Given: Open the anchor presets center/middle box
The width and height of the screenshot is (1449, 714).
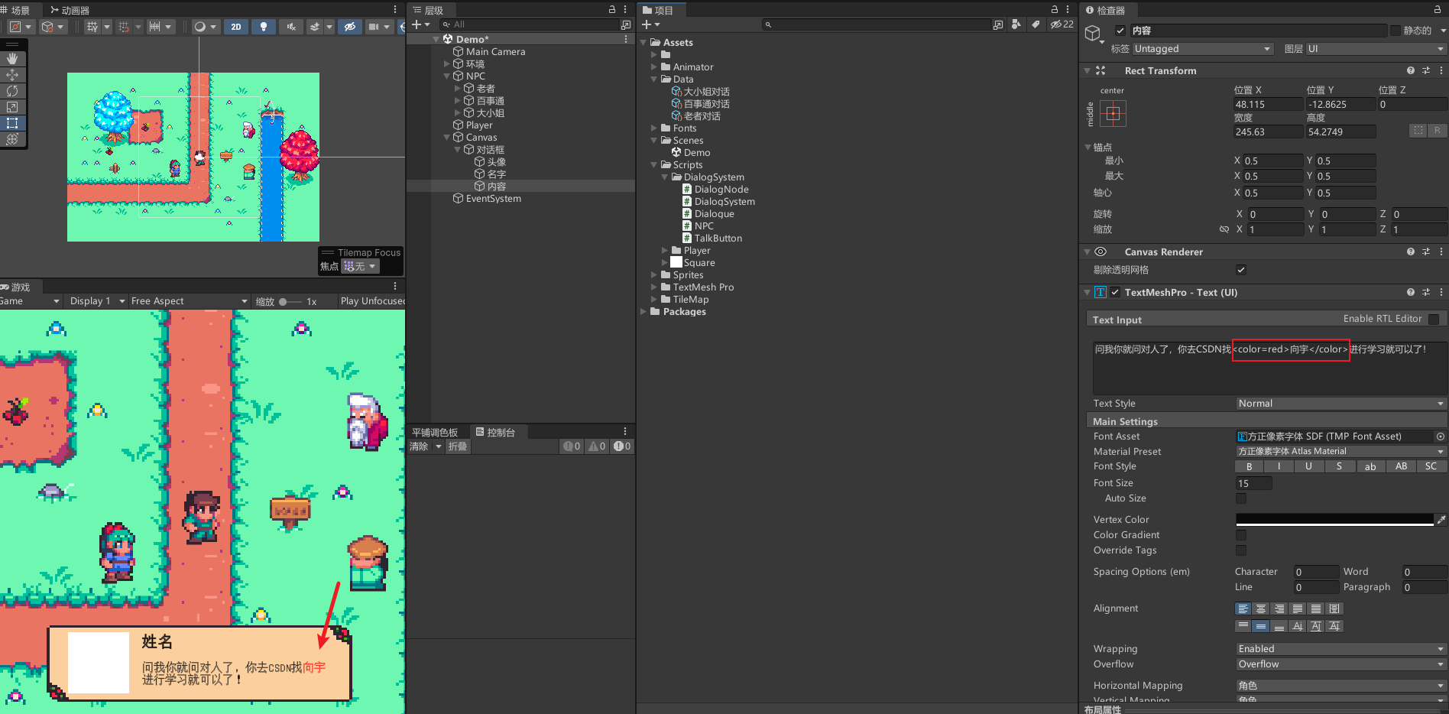Looking at the screenshot, I should (1113, 114).
